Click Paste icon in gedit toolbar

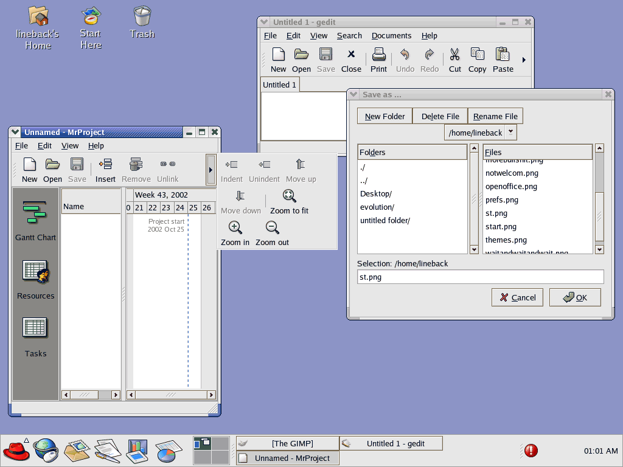coord(503,54)
